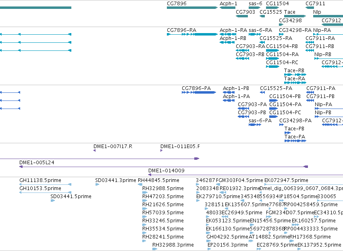Image resolution: width=343 pixels, height=251 pixels.
Task: Open transcript CG7903-RB
Action: (x=250, y=54)
